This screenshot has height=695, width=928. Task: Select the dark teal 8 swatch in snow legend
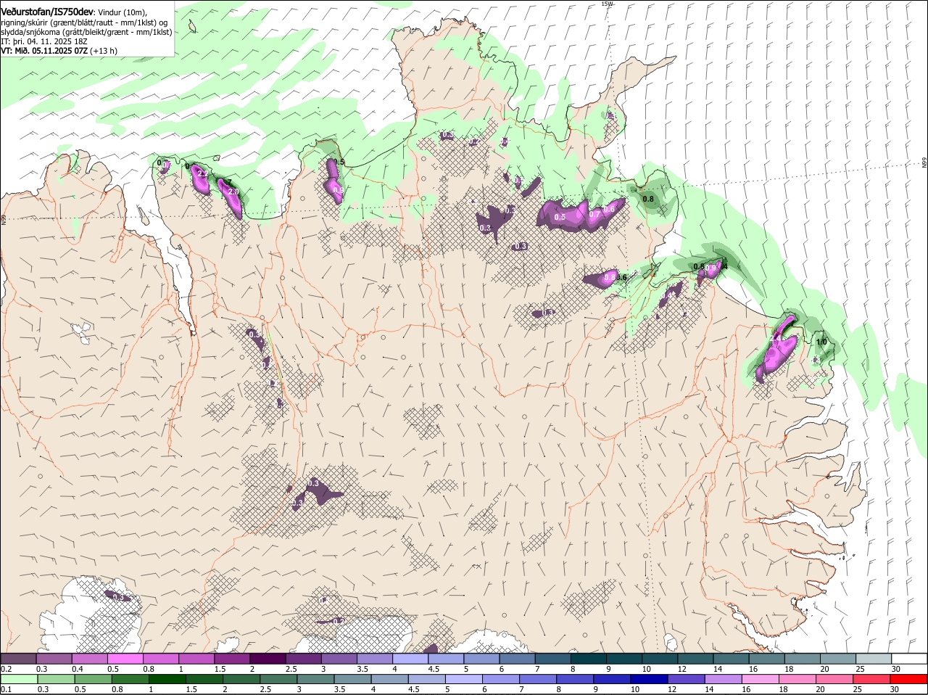[589, 658]
